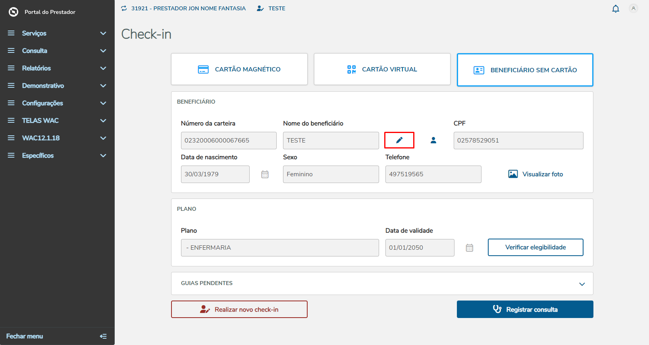The image size is (649, 345).
Task: Select the CARTÃO VIRTUAL tab
Action: (382, 69)
